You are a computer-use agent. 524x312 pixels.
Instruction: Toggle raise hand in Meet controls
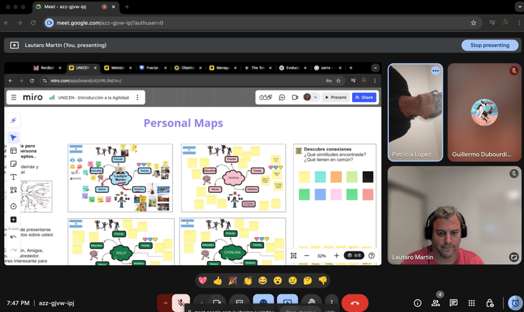[311, 302]
